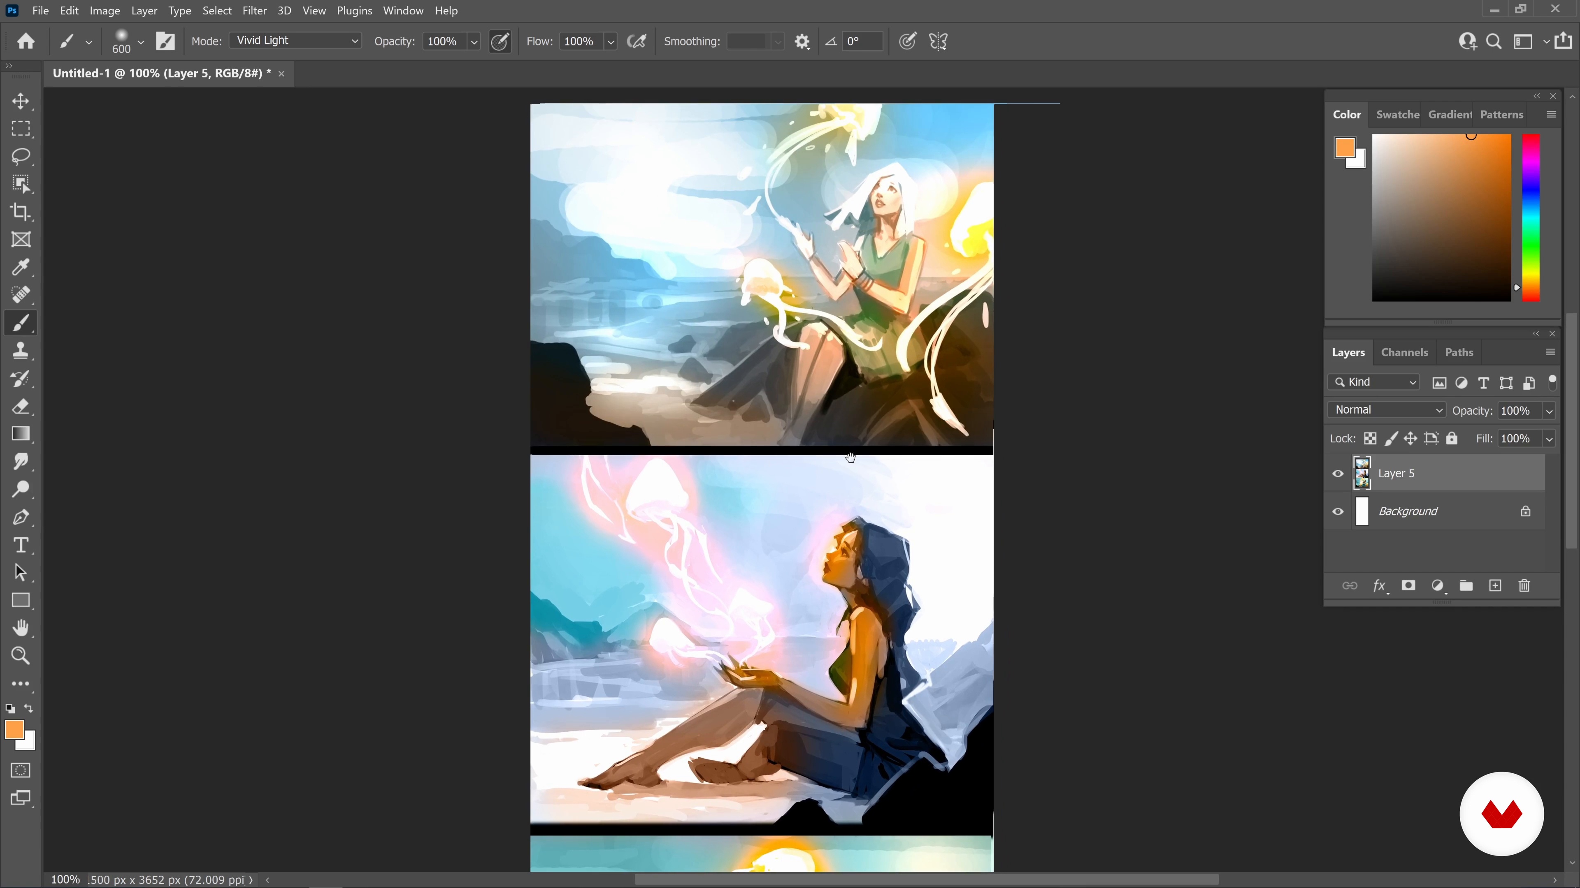Select the Horizontal Type tool
The image size is (1580, 888).
click(21, 545)
